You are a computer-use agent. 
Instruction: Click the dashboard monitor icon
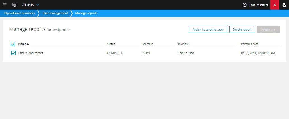click(x=15, y=5)
